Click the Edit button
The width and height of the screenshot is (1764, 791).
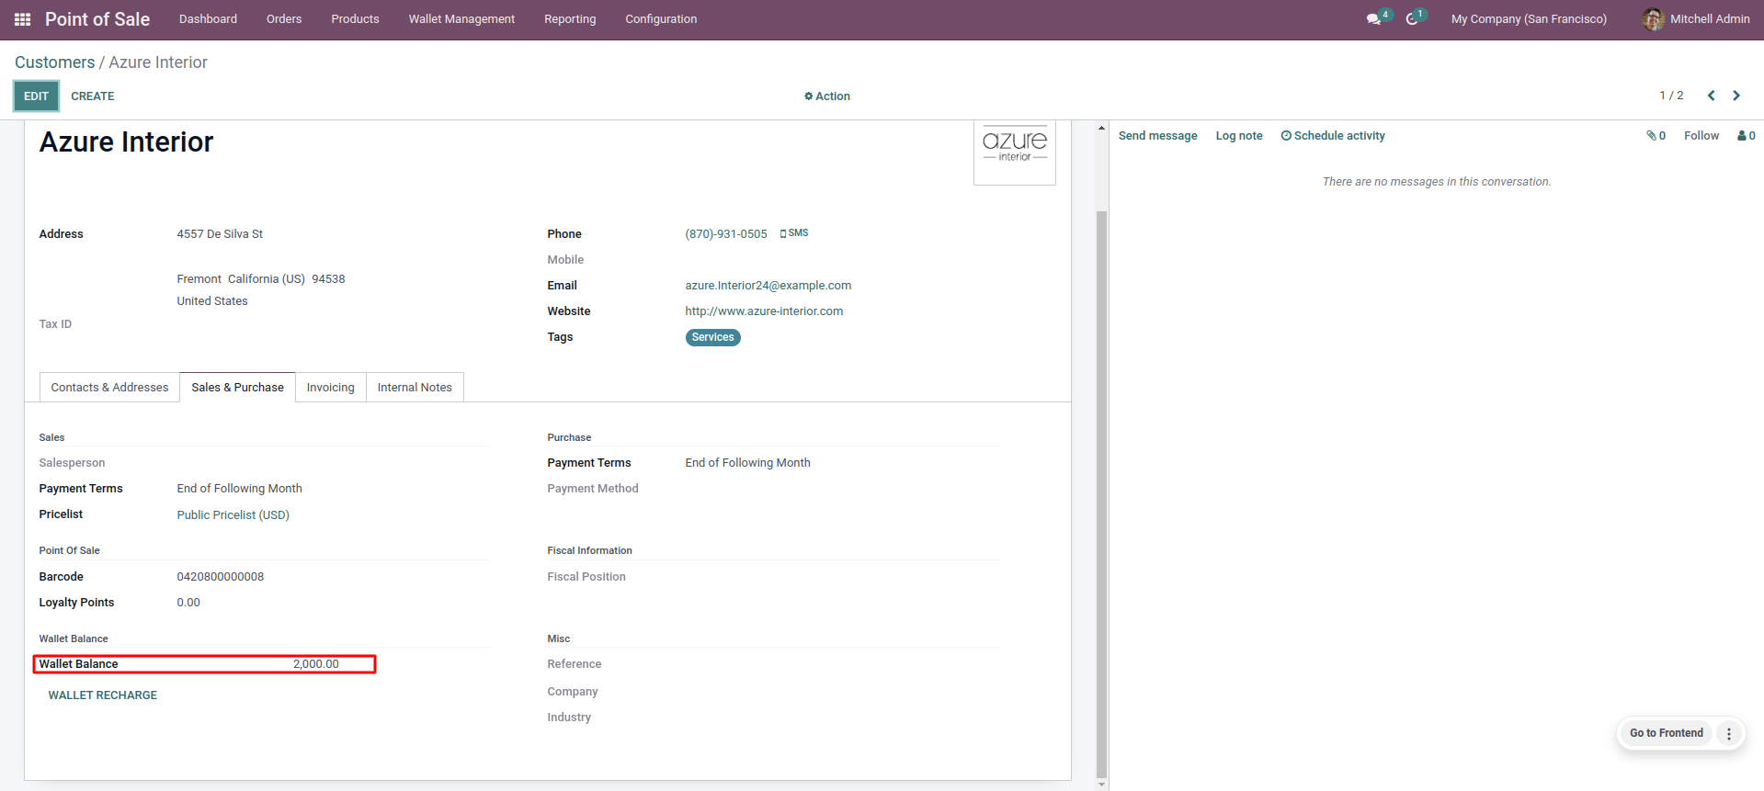[36, 96]
